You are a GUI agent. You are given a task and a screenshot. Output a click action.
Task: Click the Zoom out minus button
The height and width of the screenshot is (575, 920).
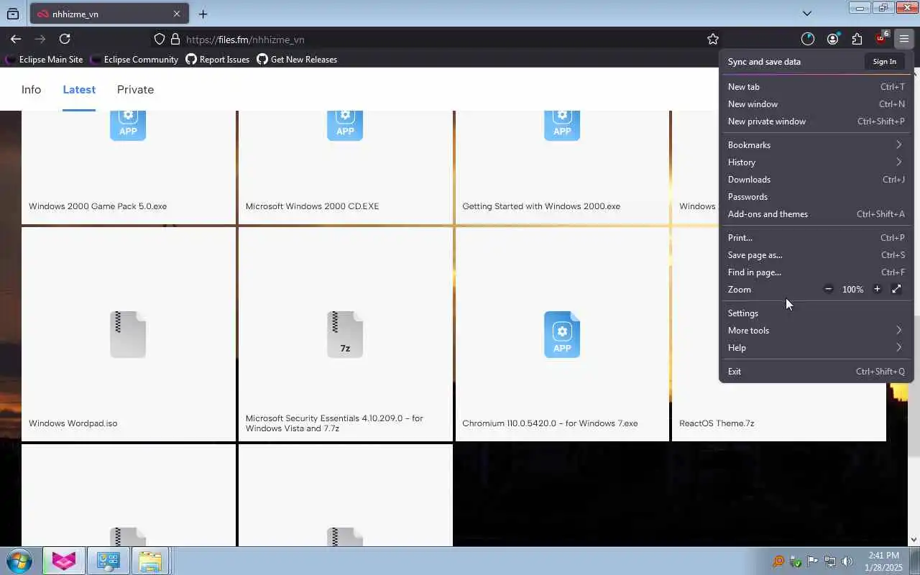828,289
